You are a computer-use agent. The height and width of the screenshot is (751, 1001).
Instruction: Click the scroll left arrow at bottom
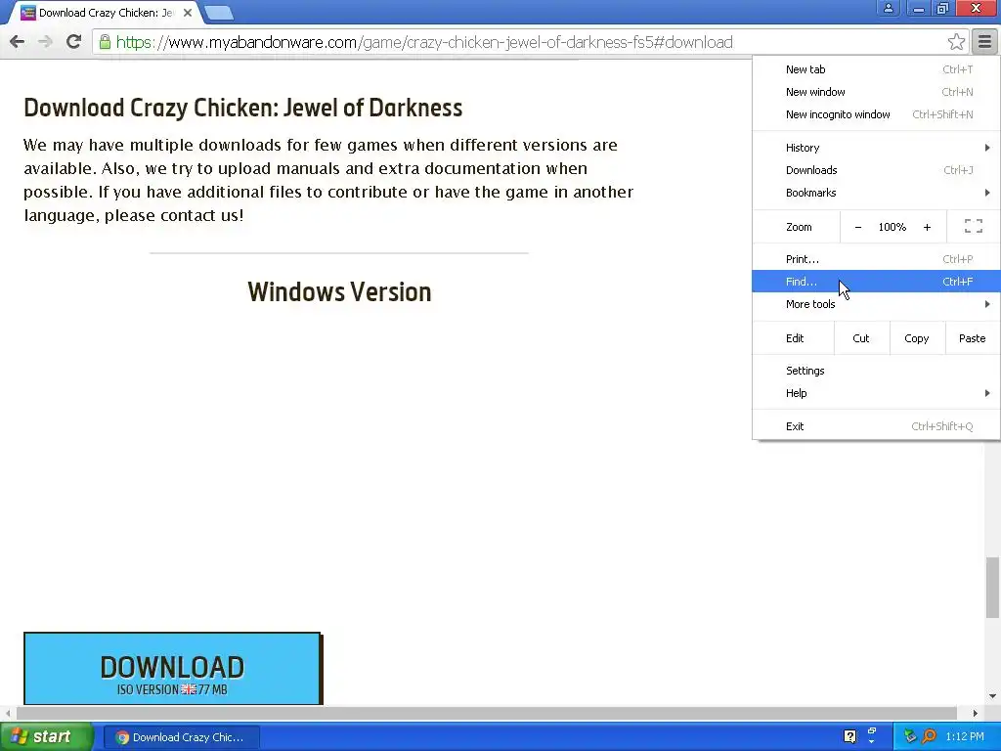coord(8,713)
